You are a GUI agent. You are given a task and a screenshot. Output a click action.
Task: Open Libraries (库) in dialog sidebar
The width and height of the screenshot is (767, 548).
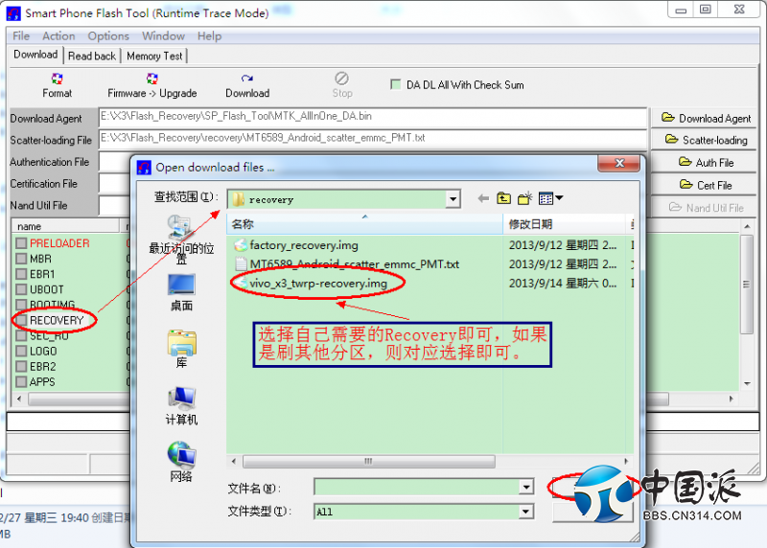(181, 349)
